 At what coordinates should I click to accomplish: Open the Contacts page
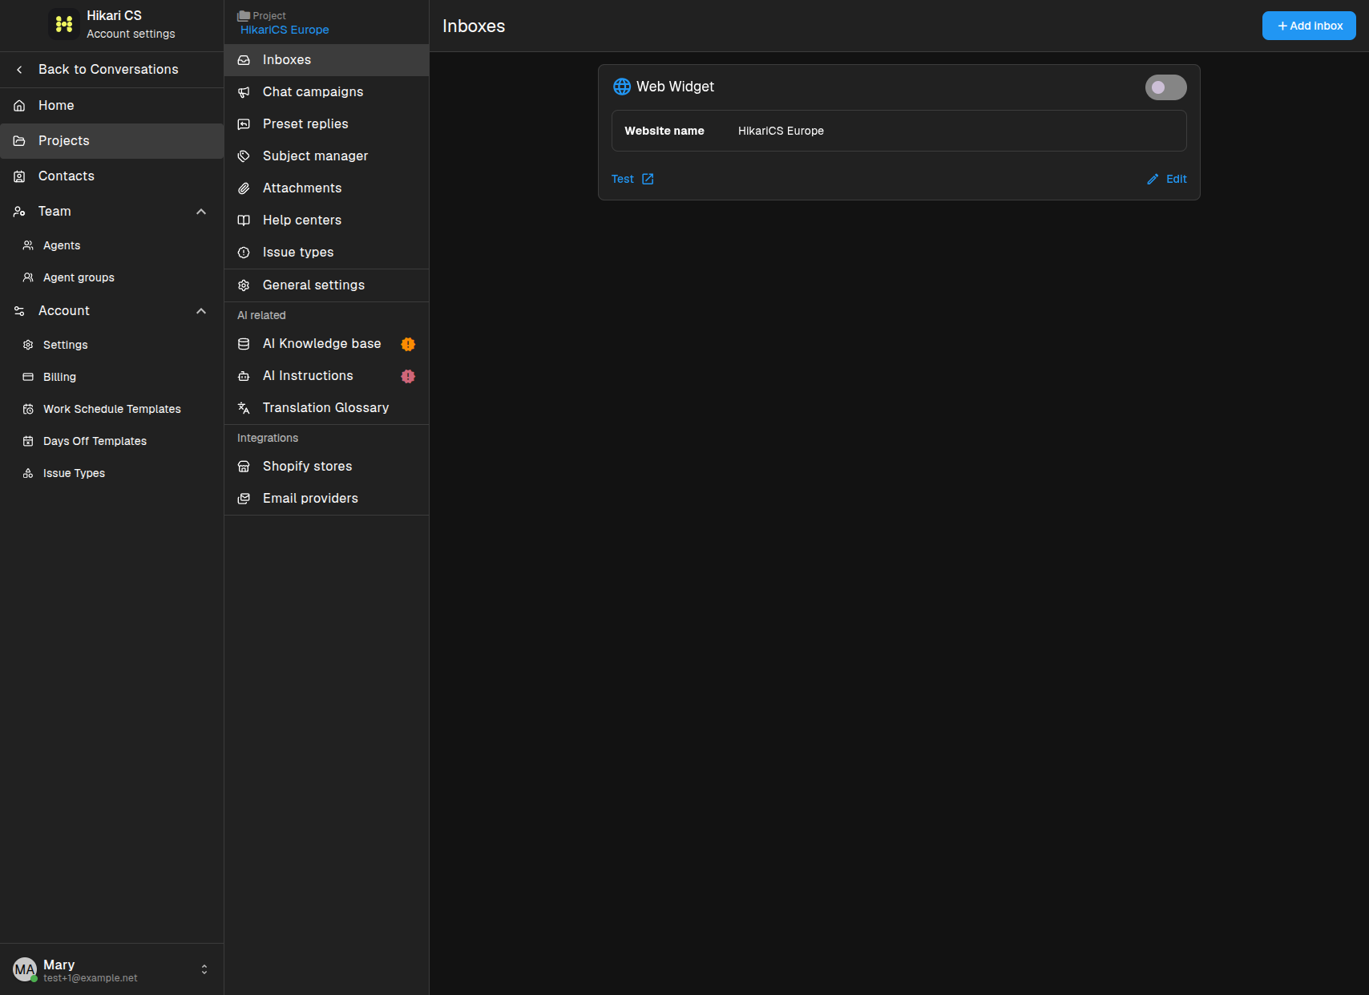(111, 176)
